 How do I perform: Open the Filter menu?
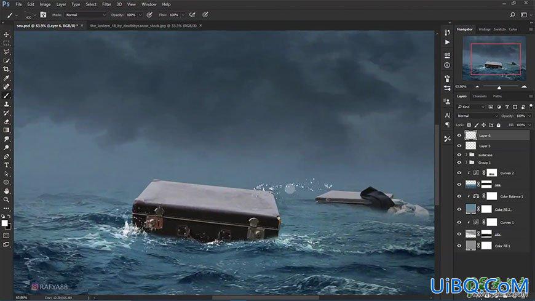tap(106, 4)
